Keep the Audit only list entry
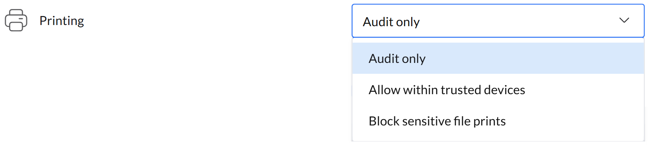660x161 pixels. pyautogui.click(x=397, y=59)
